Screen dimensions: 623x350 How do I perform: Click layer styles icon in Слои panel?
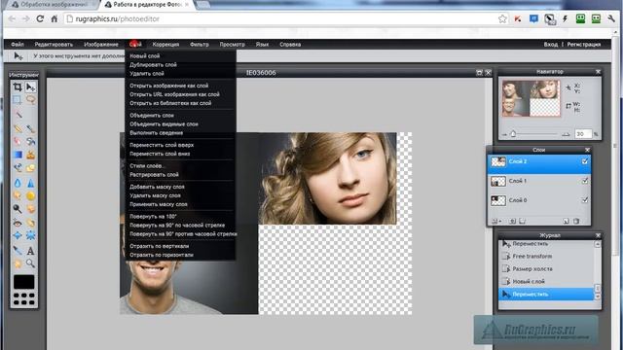[x=523, y=221]
